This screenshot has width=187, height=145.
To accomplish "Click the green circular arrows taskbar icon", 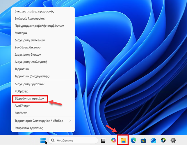I will pyautogui.click(x=163, y=140).
